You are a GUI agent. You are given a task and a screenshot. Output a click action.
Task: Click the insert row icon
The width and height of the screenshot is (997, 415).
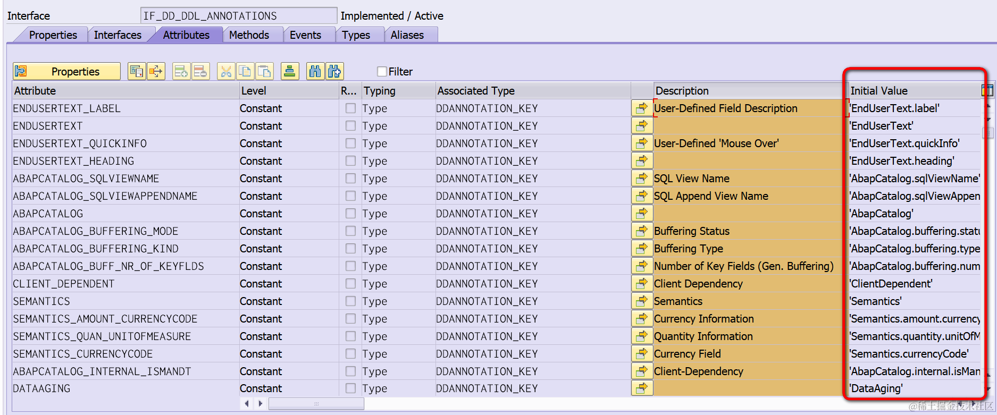click(181, 71)
